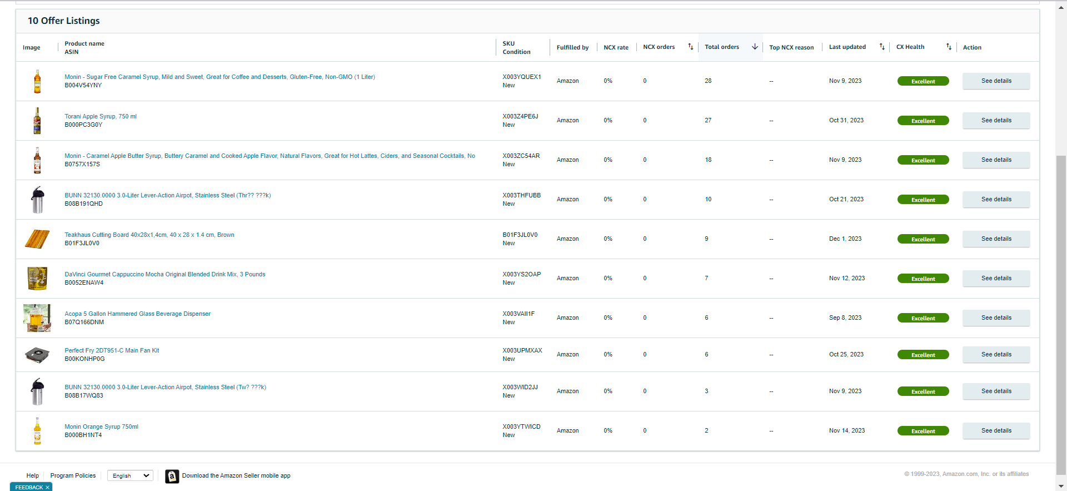This screenshot has height=491, width=1067.
Task: Click Teakhaus Cutting Board thumbnail
Action: point(37,239)
